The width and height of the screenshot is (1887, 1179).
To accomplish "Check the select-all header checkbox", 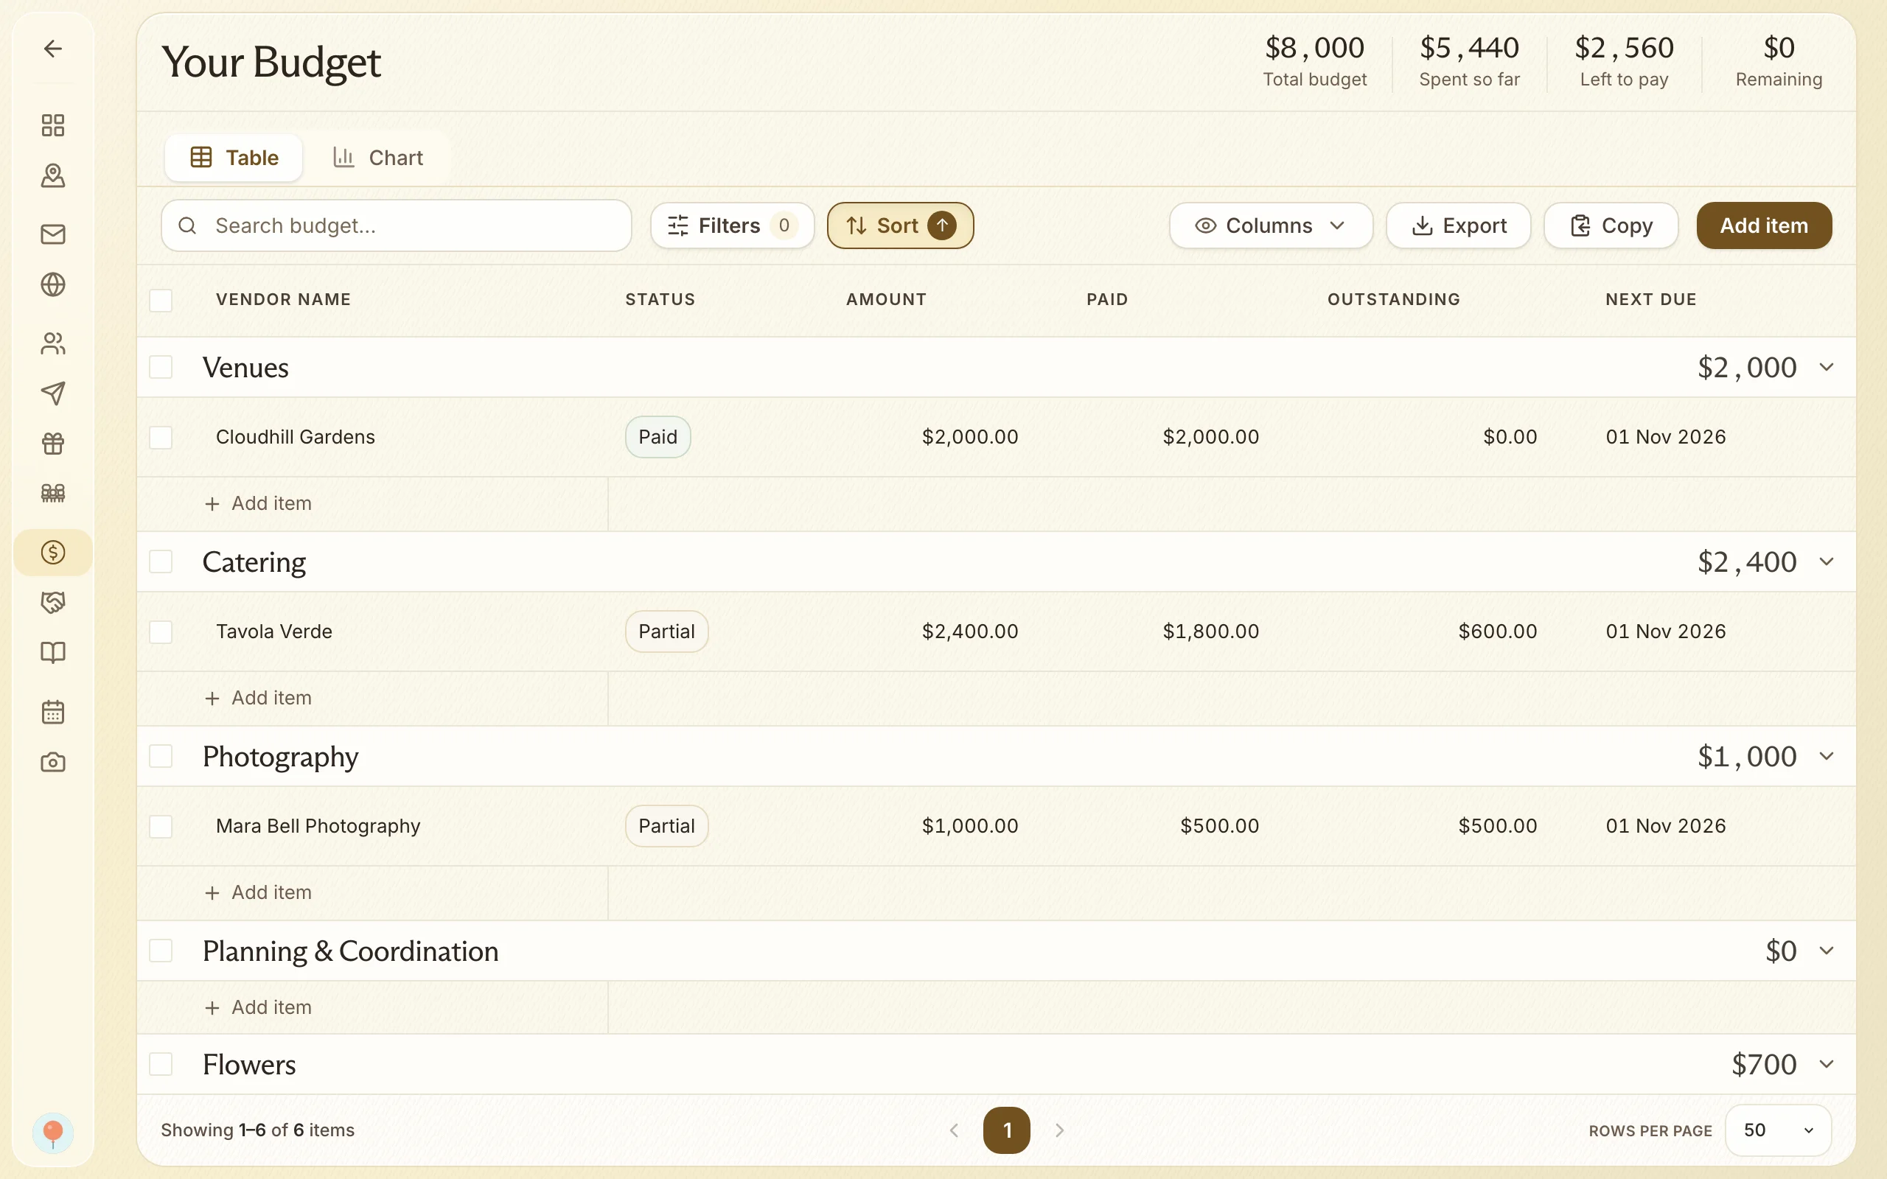I will (x=161, y=300).
